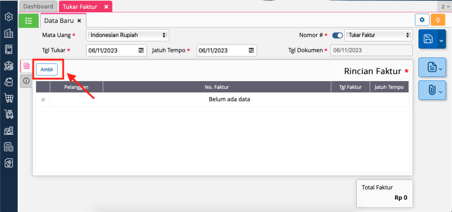This screenshot has height=212, width=452.
Task: Click the paperclip attachment icon
Action: pos(431,90)
